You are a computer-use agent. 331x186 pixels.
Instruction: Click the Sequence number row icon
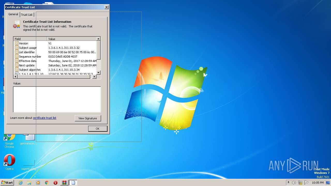click(x=17, y=57)
